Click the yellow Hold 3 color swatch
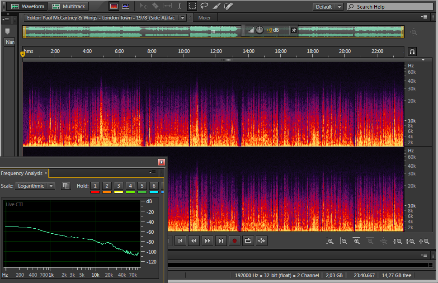 coord(118,192)
